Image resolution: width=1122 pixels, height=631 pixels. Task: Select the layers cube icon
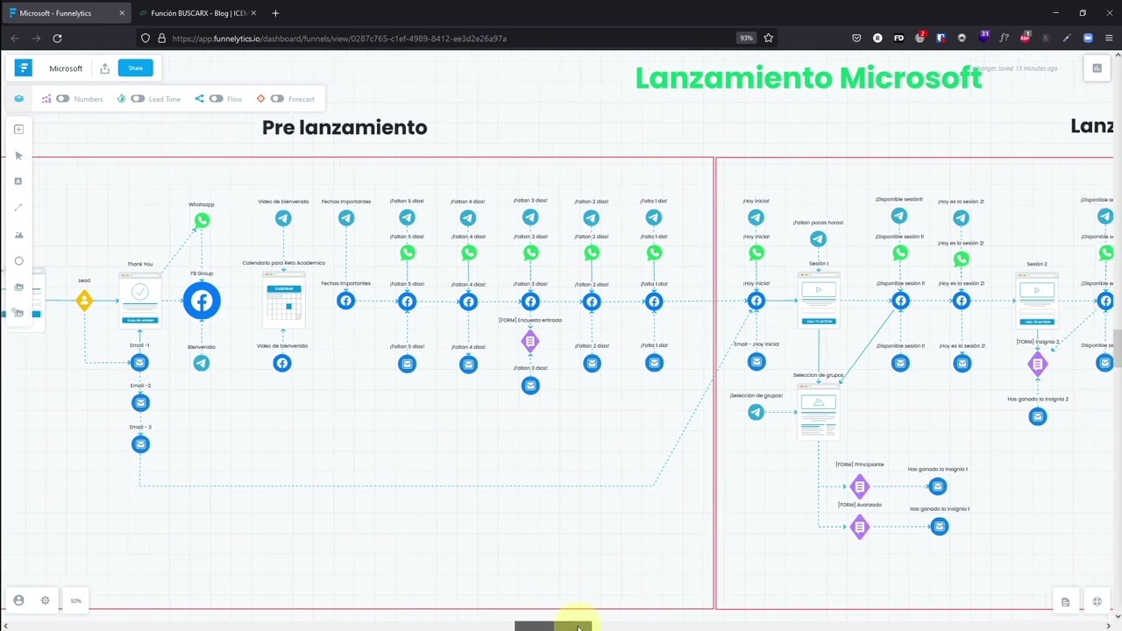point(19,99)
